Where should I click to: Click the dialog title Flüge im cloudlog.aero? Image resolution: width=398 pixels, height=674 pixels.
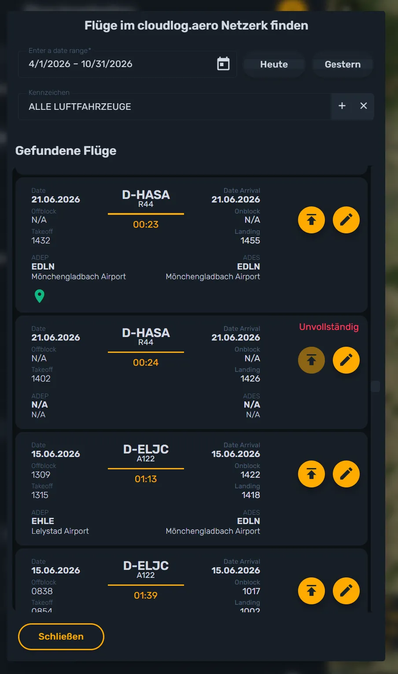tap(196, 26)
